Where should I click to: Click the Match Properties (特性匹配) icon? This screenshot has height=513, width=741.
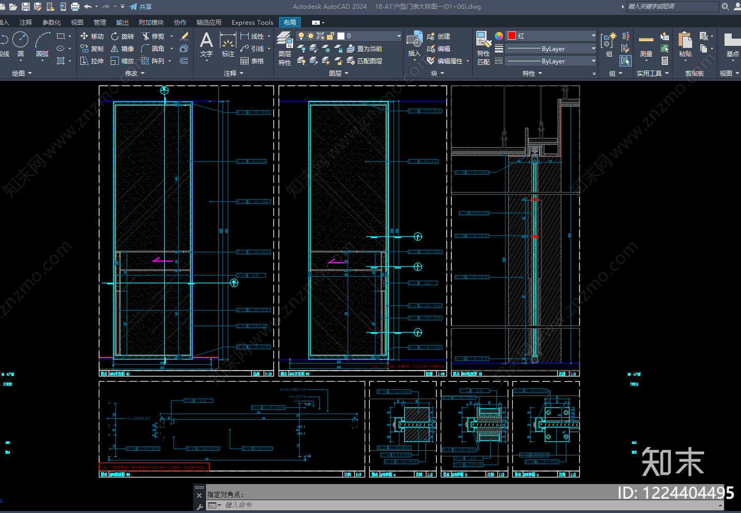click(484, 48)
